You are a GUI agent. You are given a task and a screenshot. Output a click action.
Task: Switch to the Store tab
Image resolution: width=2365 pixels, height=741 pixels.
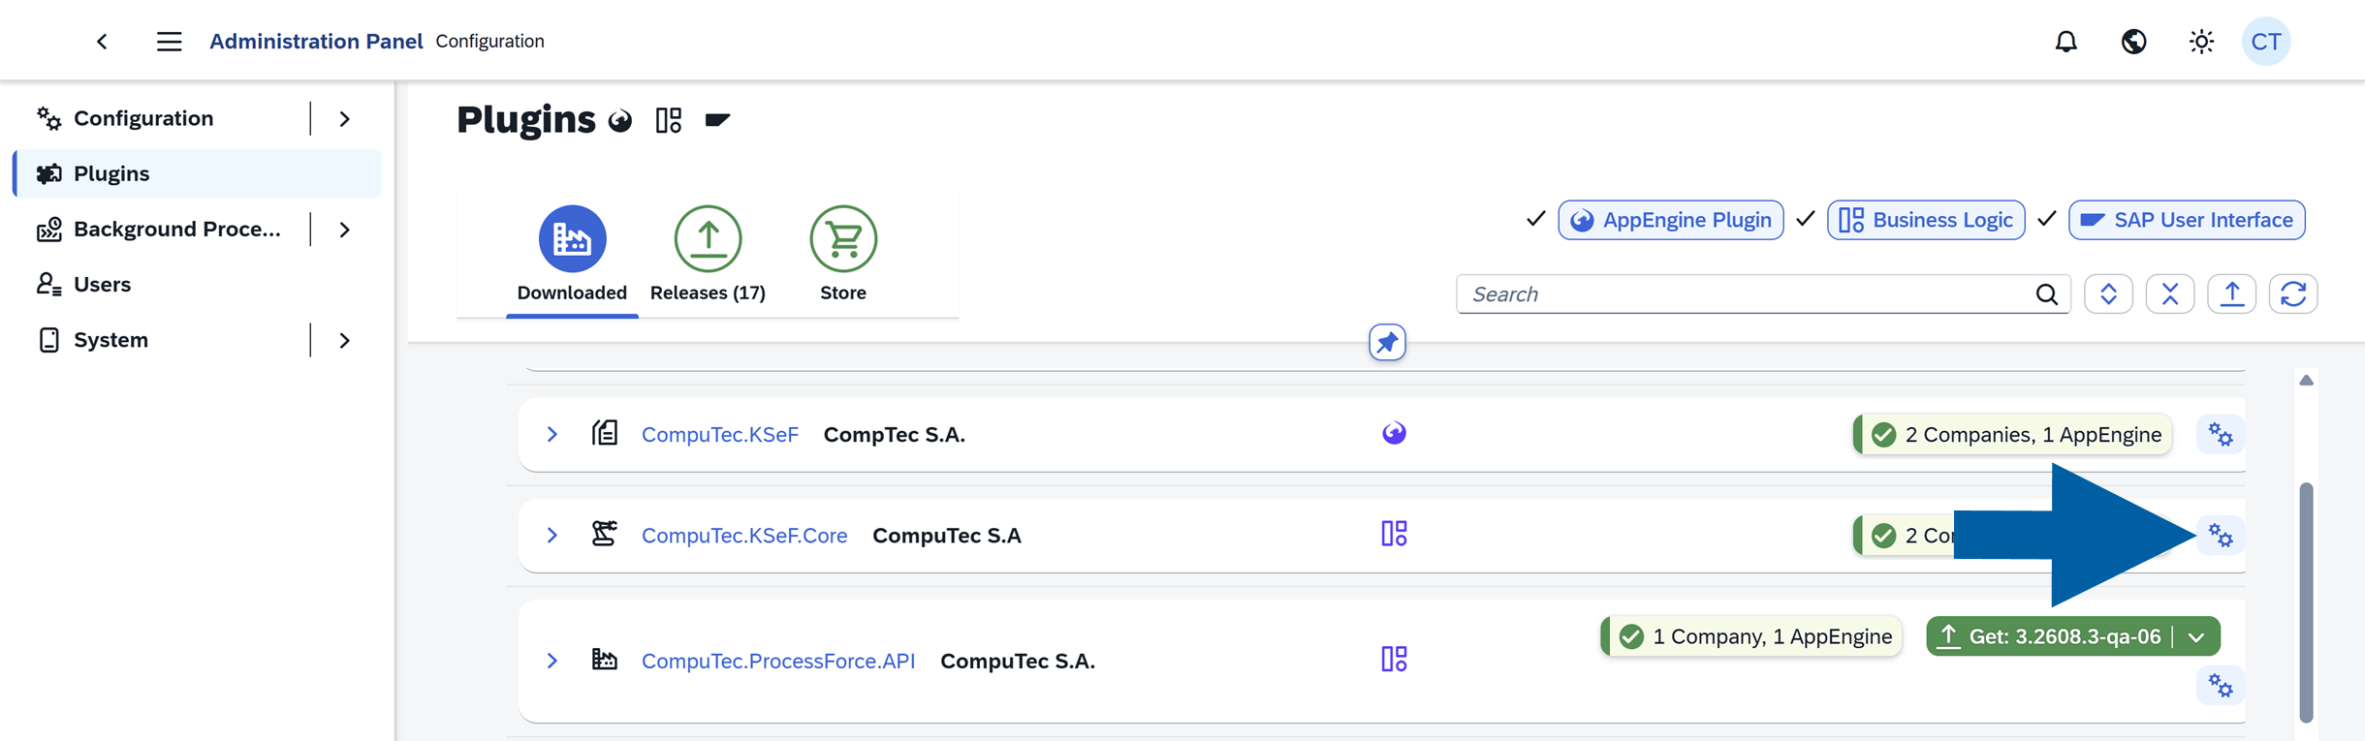[843, 254]
